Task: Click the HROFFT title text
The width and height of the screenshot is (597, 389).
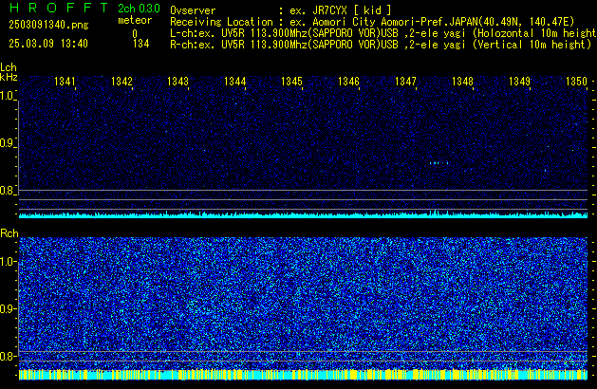Action: pos(59,8)
